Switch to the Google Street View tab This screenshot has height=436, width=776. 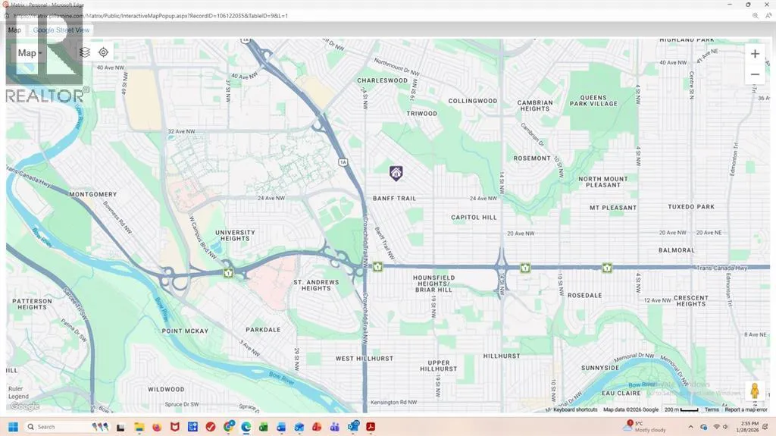(61, 30)
